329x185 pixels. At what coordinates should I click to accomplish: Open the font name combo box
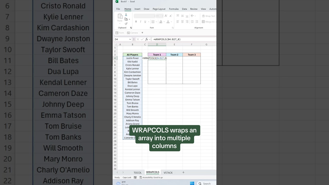click(x=144, y=16)
